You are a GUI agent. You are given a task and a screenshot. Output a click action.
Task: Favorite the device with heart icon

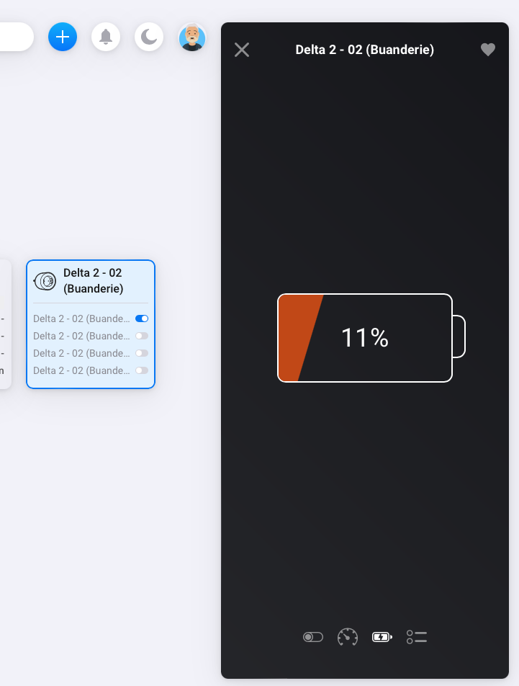488,50
